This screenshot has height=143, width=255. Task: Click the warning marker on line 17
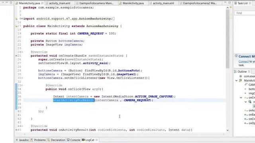[16, 26]
